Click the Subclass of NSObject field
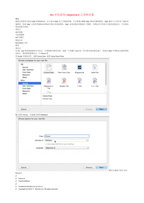The image size is (144, 203). (x=66, y=140)
